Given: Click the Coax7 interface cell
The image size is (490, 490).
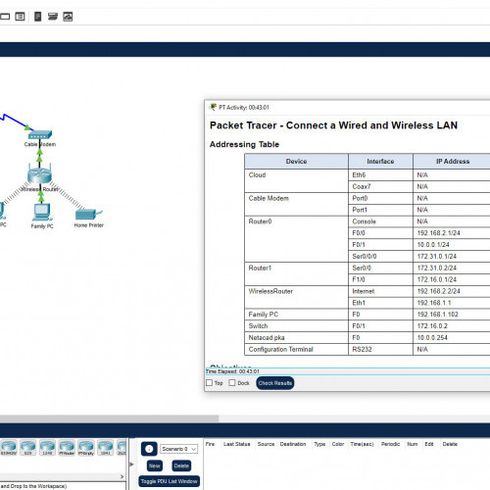Looking at the screenshot, I should pyautogui.click(x=380, y=186).
